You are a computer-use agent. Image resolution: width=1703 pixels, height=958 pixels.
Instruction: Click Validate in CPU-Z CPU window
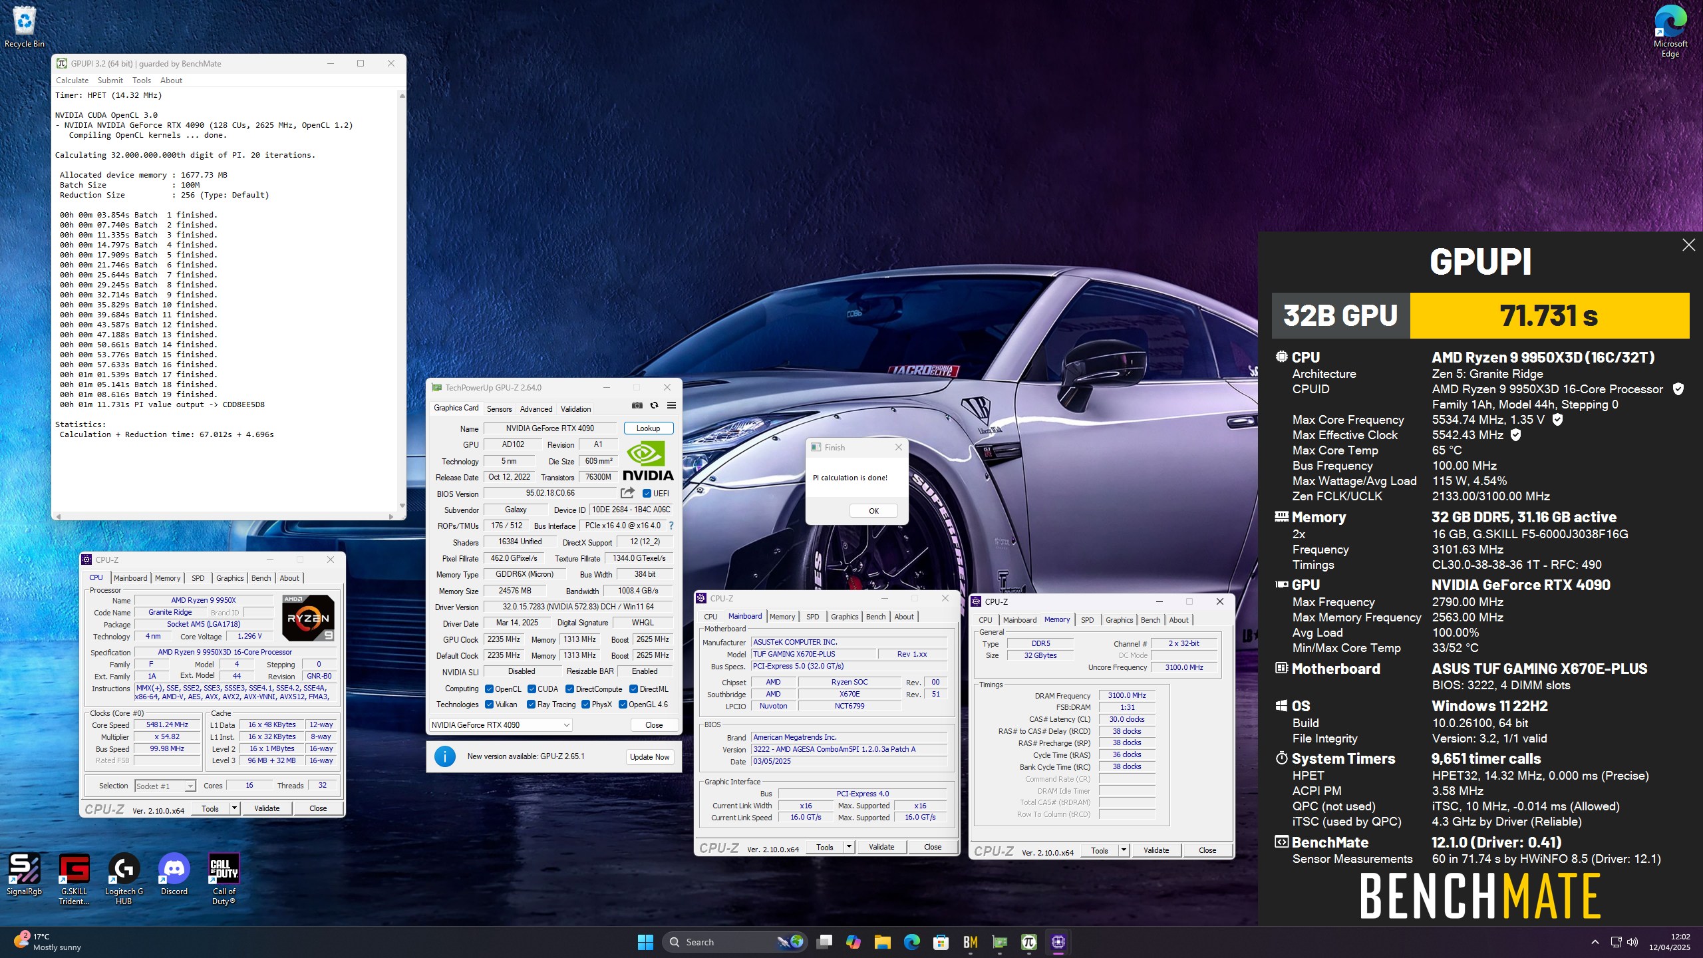point(267,808)
